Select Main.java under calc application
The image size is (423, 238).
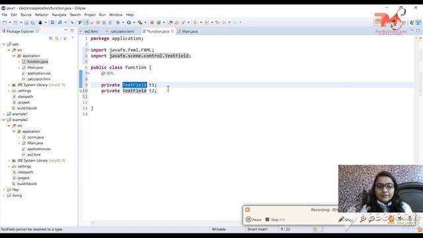[x=35, y=67]
